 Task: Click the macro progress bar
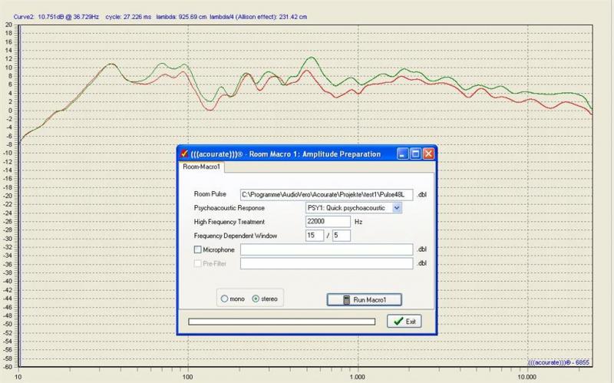pyautogui.click(x=282, y=322)
